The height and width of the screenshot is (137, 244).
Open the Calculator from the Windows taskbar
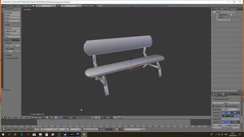click(47, 134)
